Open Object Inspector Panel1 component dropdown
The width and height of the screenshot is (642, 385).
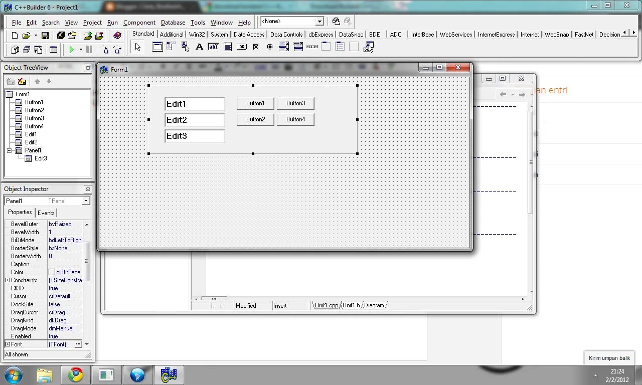point(86,201)
